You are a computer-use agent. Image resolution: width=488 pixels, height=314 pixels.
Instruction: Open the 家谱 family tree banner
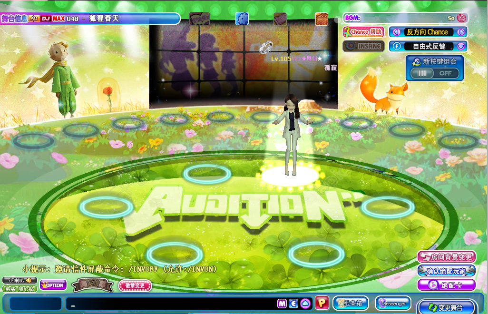coord(93,285)
